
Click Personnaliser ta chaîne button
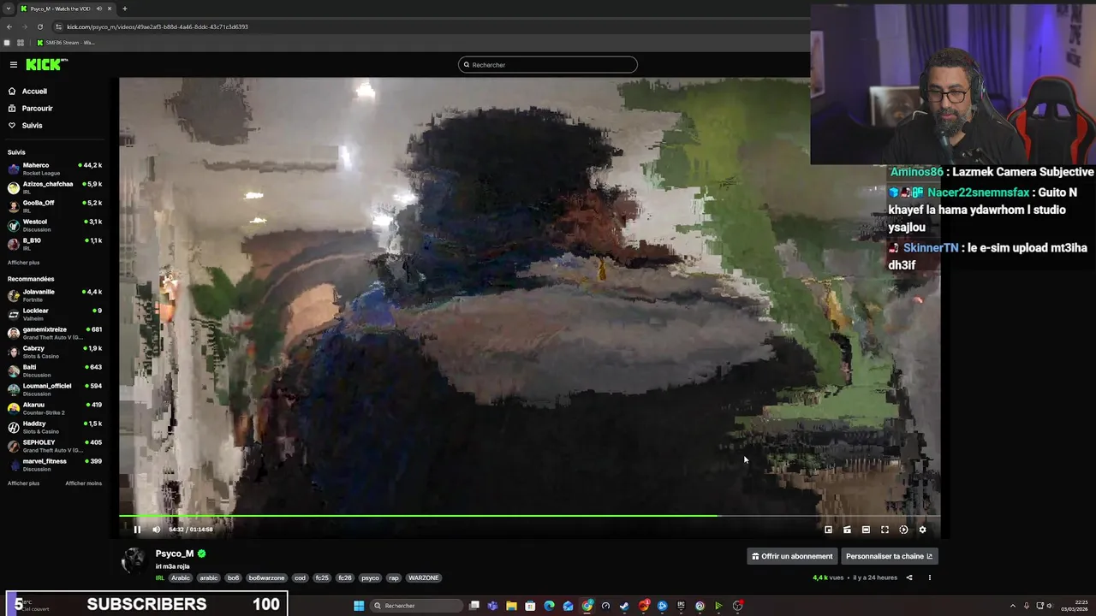[x=889, y=556]
